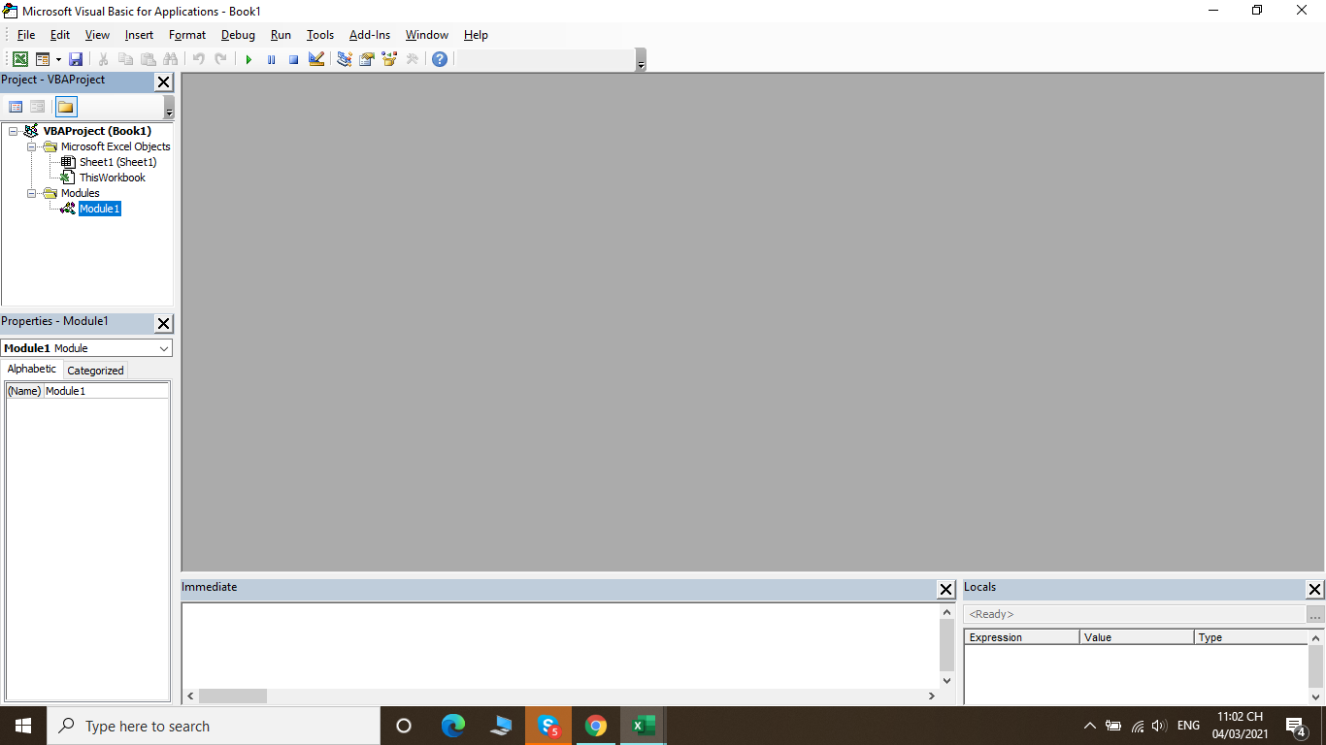
Task: Click the Insert UserForm toolbar icon
Action: pyautogui.click(x=43, y=59)
